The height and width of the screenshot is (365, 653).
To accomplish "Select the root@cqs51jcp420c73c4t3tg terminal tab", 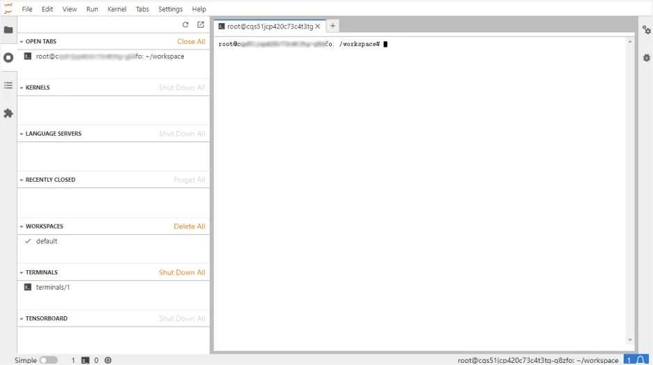I will (270, 26).
